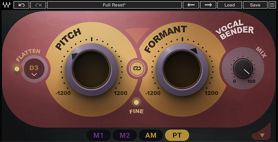278x142 pixels.
Task: Go to previous preset with left arrow
Action: [193, 5]
